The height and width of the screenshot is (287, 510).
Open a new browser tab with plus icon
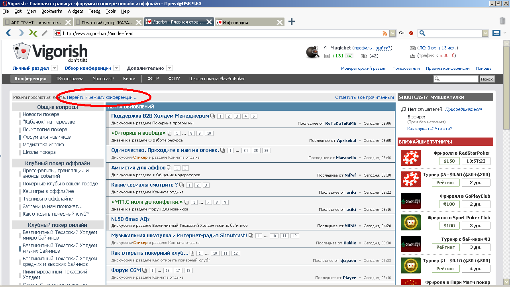[292, 22]
